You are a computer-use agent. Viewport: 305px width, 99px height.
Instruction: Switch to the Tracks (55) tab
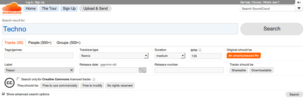pyautogui.click(x=14, y=43)
